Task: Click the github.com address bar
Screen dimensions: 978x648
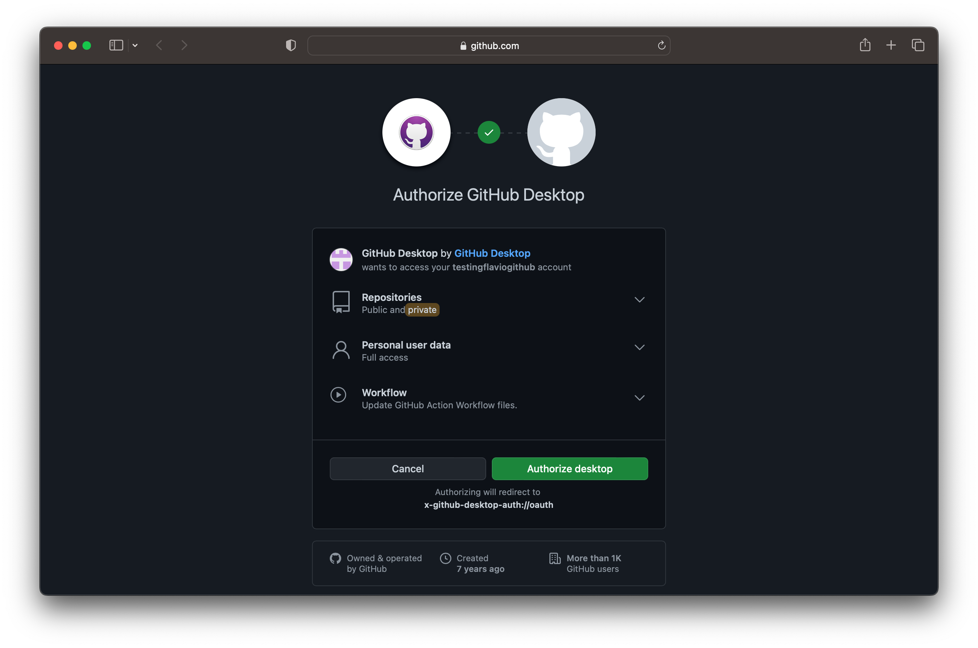Action: (x=489, y=46)
